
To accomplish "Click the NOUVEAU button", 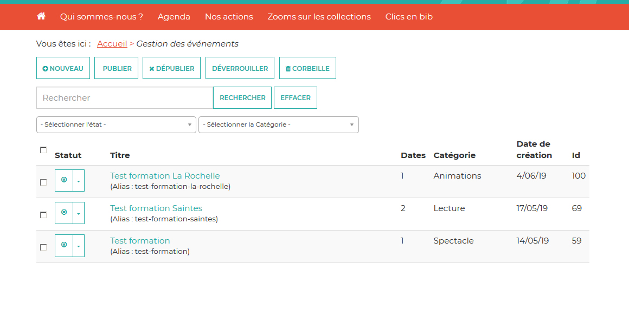I will click(x=63, y=68).
